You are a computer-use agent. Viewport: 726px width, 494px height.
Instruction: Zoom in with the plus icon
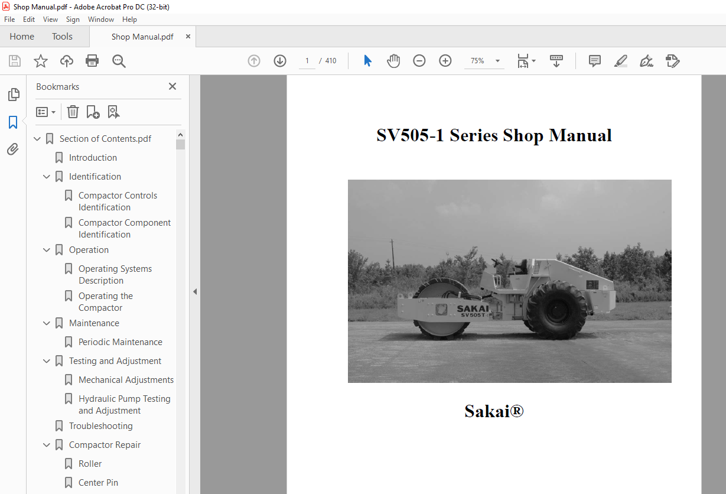tap(445, 61)
